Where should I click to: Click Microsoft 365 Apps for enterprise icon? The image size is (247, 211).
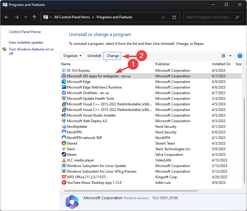pyautogui.click(x=64, y=76)
